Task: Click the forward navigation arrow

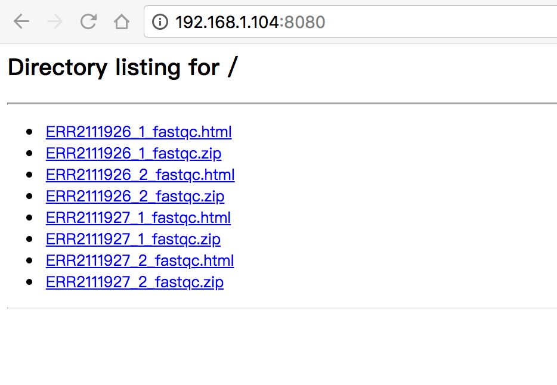Action: tap(55, 22)
